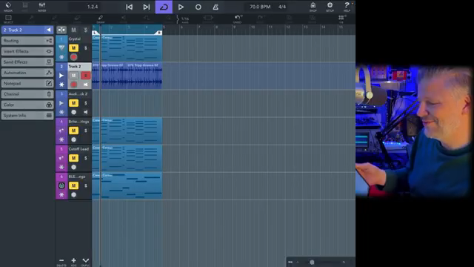Image resolution: width=474 pixels, height=267 pixels.
Task: Freeze the Crystal track with the snowflake
Action: (61, 57)
